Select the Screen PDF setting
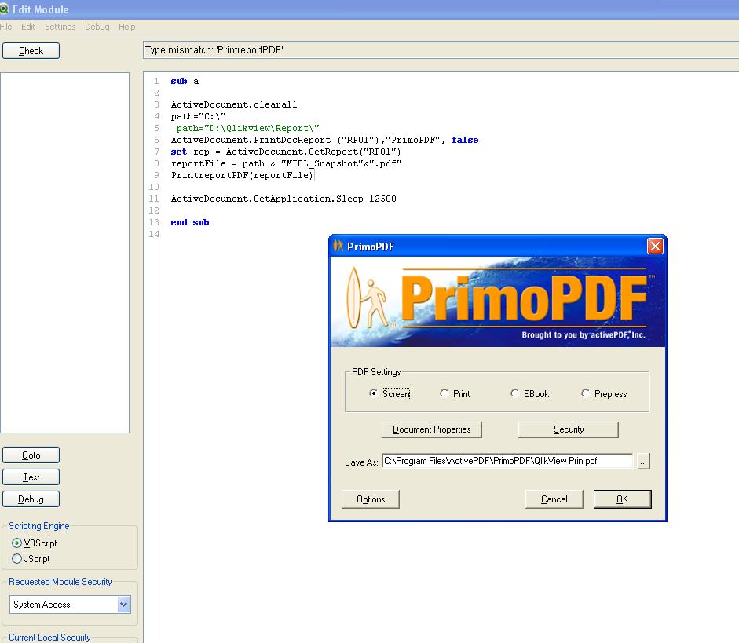The image size is (739, 643). tap(374, 394)
